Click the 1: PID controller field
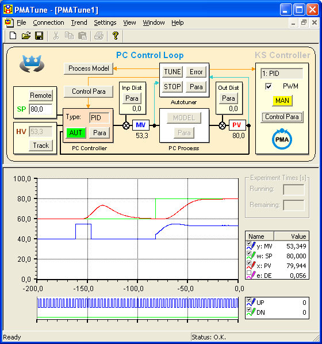Screen dimensions: 322x344 (x=282, y=74)
